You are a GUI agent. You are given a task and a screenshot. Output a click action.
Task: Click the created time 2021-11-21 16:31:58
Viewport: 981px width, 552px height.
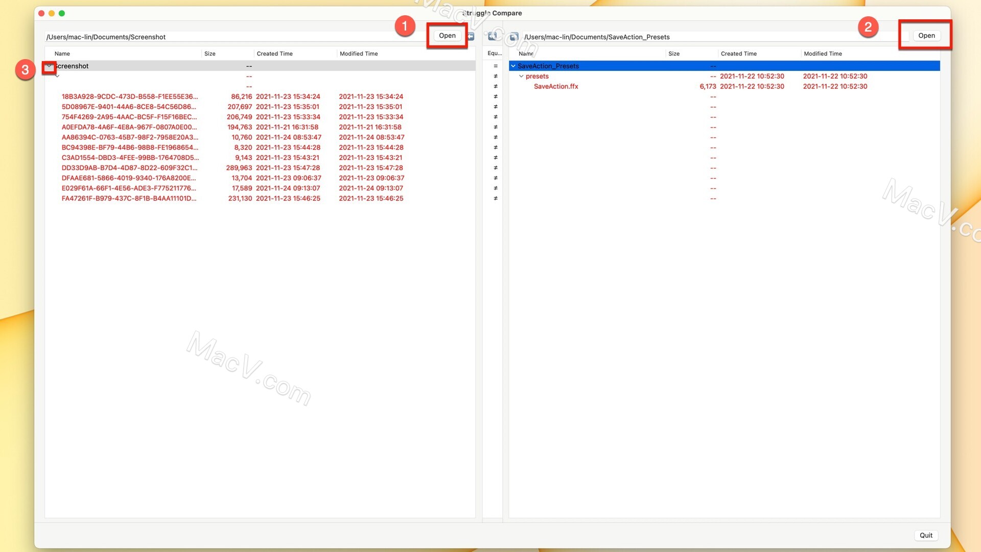(287, 127)
